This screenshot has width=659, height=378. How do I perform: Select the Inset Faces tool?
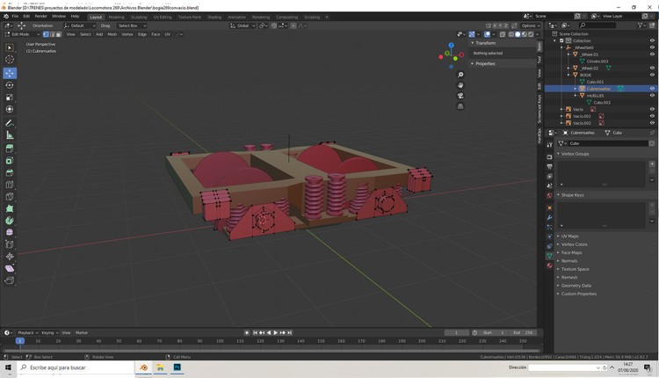(x=10, y=161)
